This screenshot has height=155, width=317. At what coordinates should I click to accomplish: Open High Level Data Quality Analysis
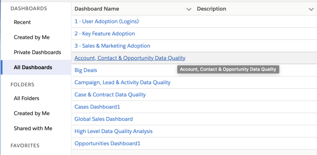click(114, 132)
